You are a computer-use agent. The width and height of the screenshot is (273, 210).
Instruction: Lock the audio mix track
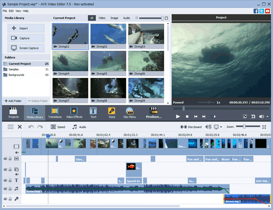(10, 189)
